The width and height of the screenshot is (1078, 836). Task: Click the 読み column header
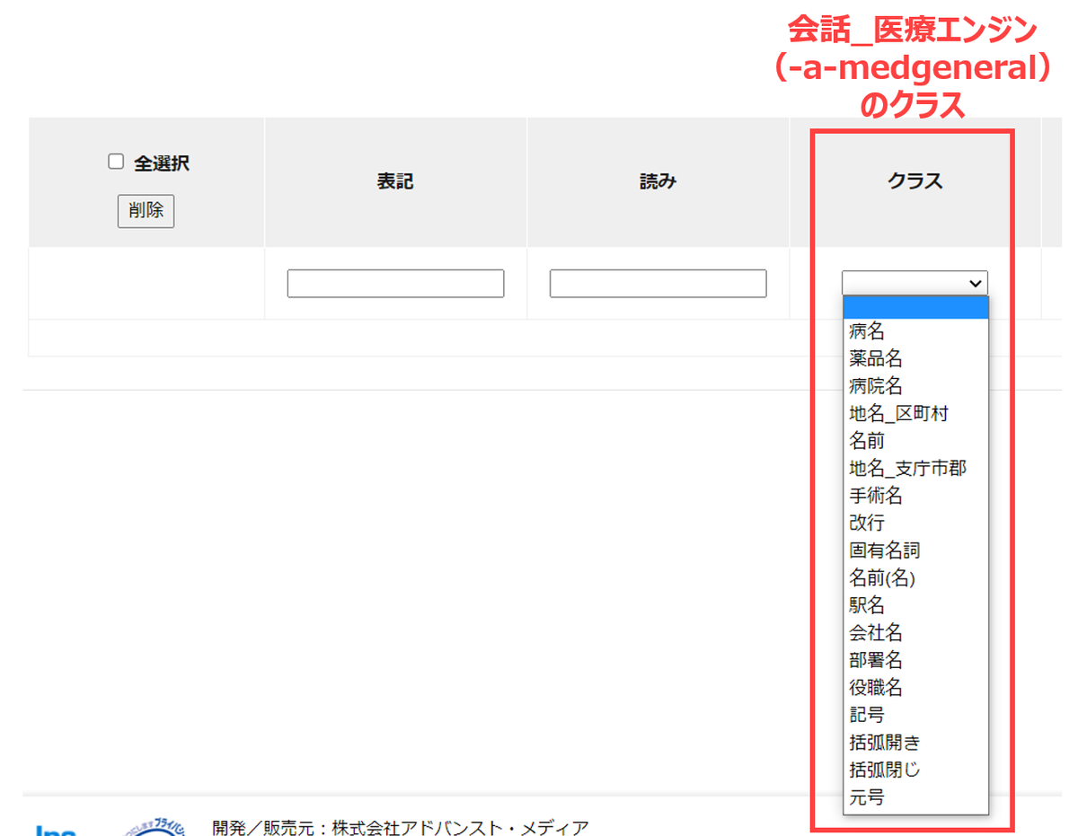658,181
